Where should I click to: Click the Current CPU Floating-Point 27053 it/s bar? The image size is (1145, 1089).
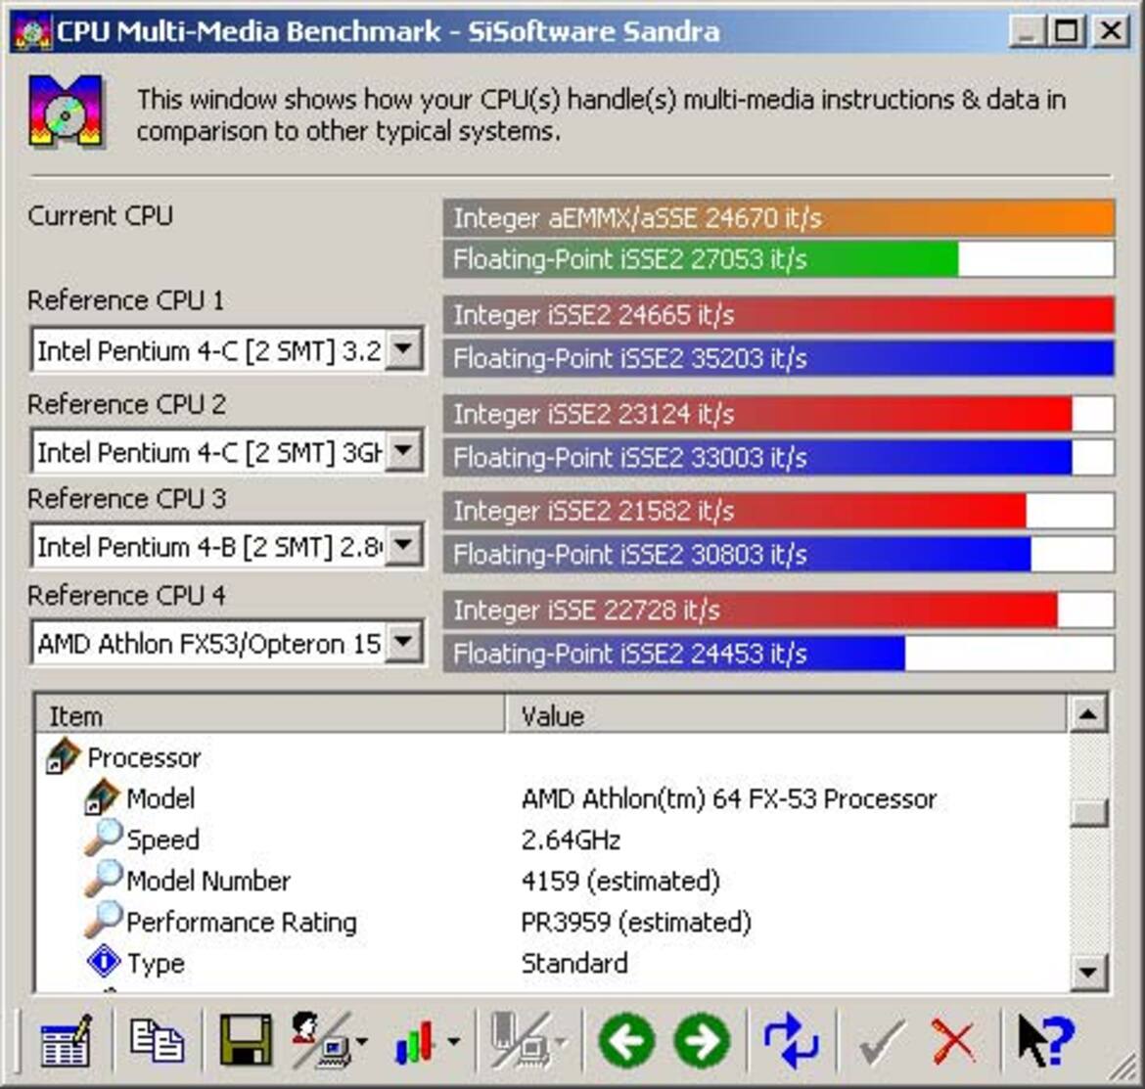[778, 258]
